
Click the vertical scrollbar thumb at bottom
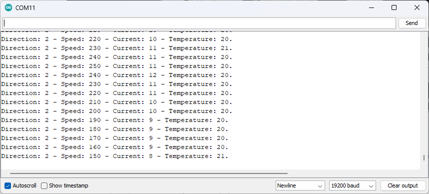(424, 158)
